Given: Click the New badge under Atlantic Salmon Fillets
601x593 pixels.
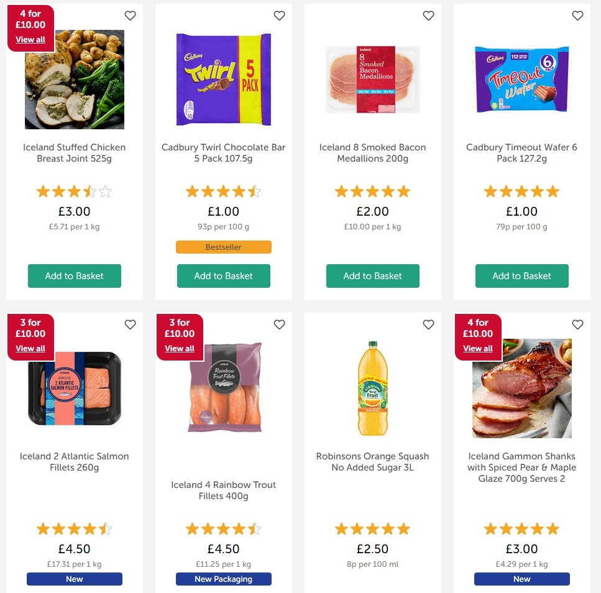Looking at the screenshot, I should click(74, 579).
